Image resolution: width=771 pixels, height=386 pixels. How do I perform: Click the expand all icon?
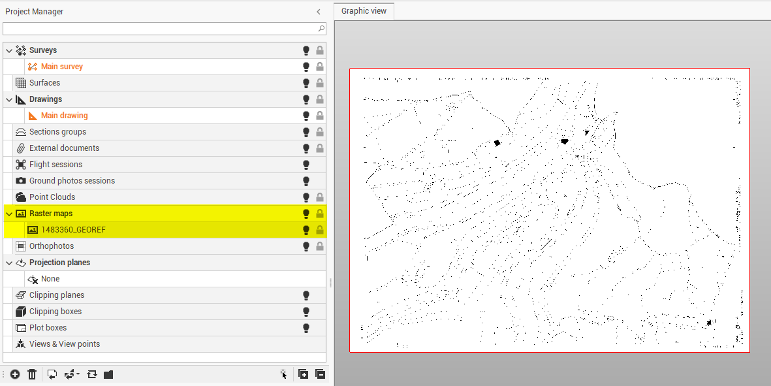click(303, 374)
